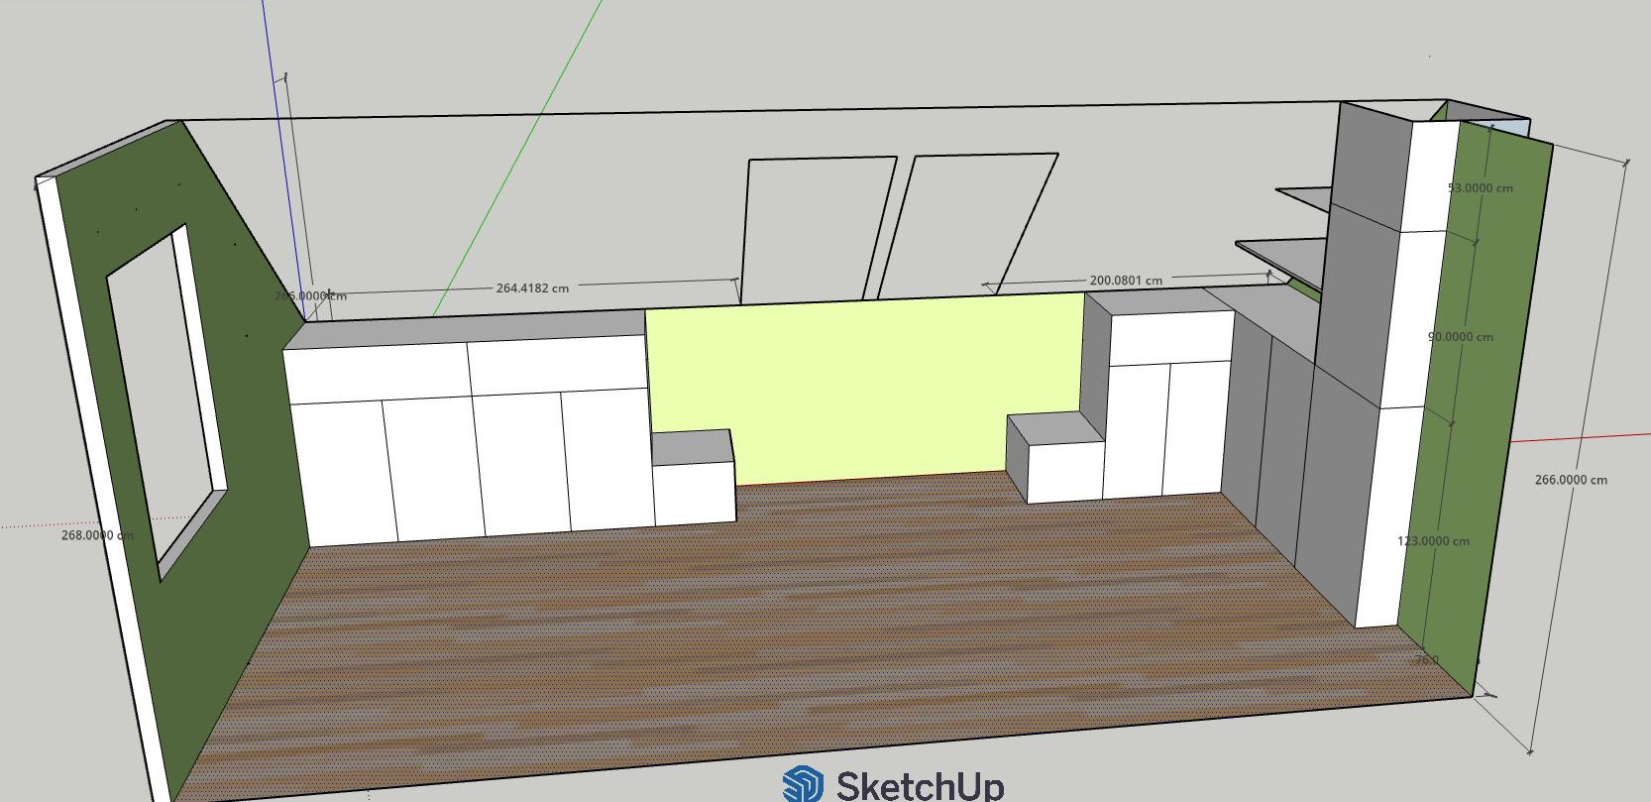The width and height of the screenshot is (1651, 802).
Task: Click the 266.0000 cm height dimension
Action: pos(1571,480)
